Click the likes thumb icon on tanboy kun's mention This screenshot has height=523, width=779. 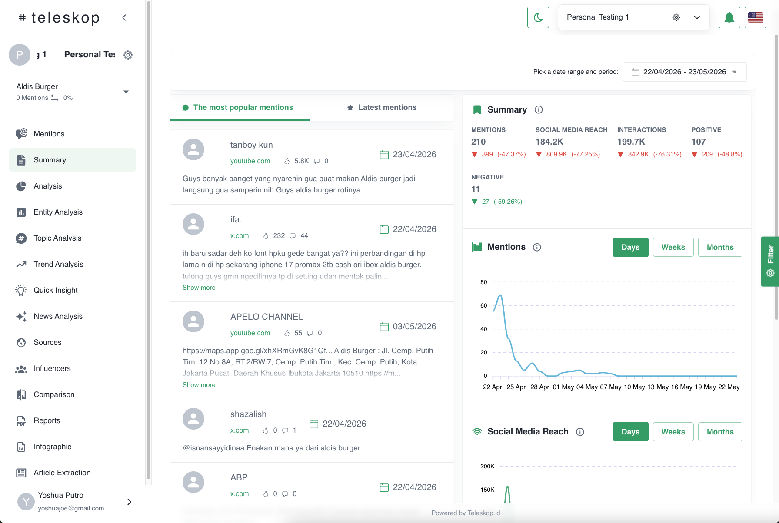[287, 161]
